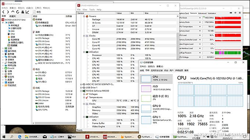Expand the USB Drive 1 node

click(81, 87)
